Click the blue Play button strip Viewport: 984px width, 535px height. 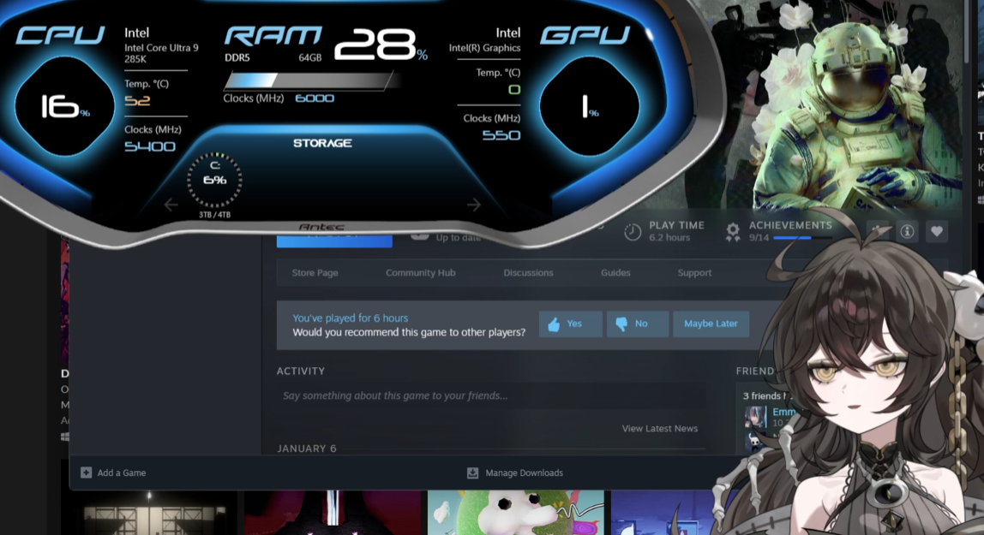pos(334,241)
